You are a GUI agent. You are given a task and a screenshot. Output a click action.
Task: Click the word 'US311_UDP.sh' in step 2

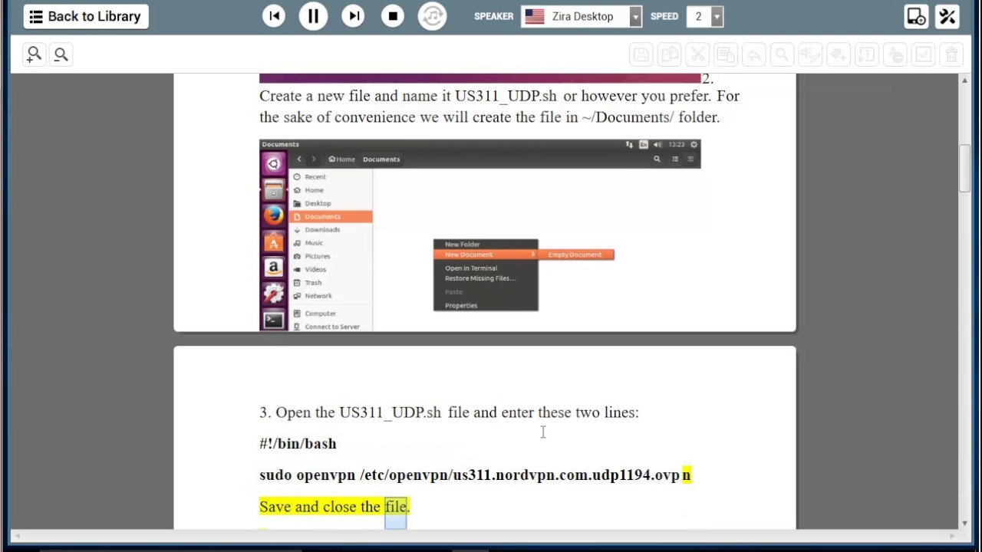click(506, 96)
